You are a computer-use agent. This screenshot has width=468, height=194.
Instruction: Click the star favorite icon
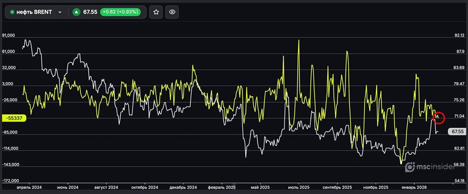156,12
